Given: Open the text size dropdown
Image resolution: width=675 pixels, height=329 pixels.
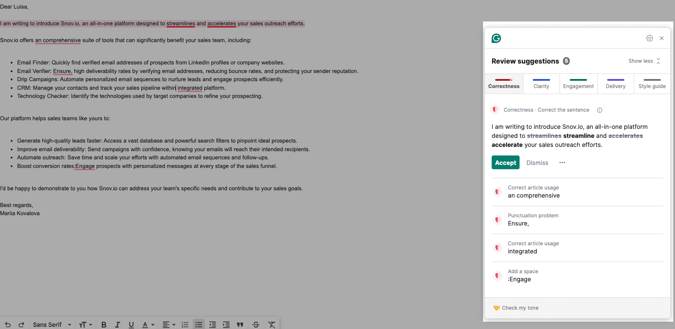Looking at the screenshot, I should [x=86, y=325].
